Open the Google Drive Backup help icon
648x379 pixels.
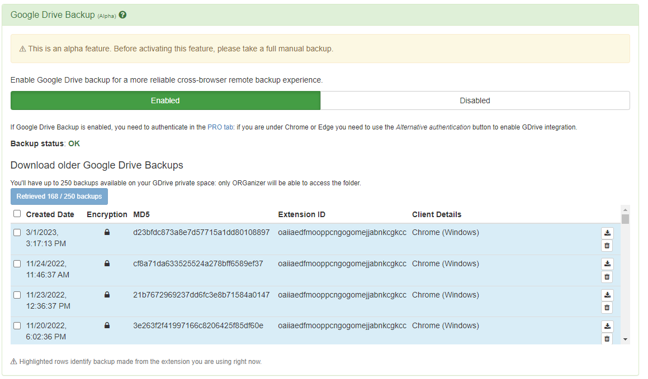click(122, 15)
